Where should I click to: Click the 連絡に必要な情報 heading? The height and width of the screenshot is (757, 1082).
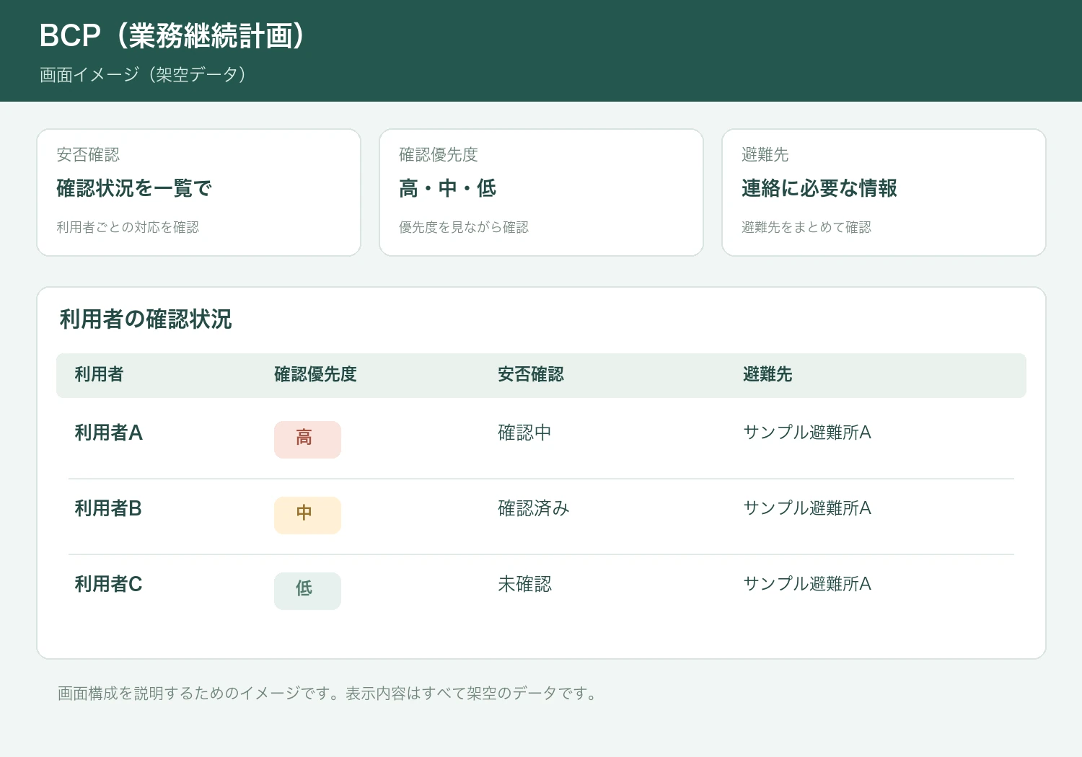pyautogui.click(x=819, y=188)
